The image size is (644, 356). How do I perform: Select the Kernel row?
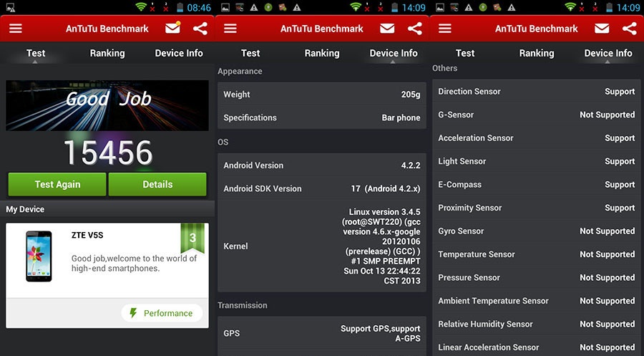pyautogui.click(x=322, y=246)
